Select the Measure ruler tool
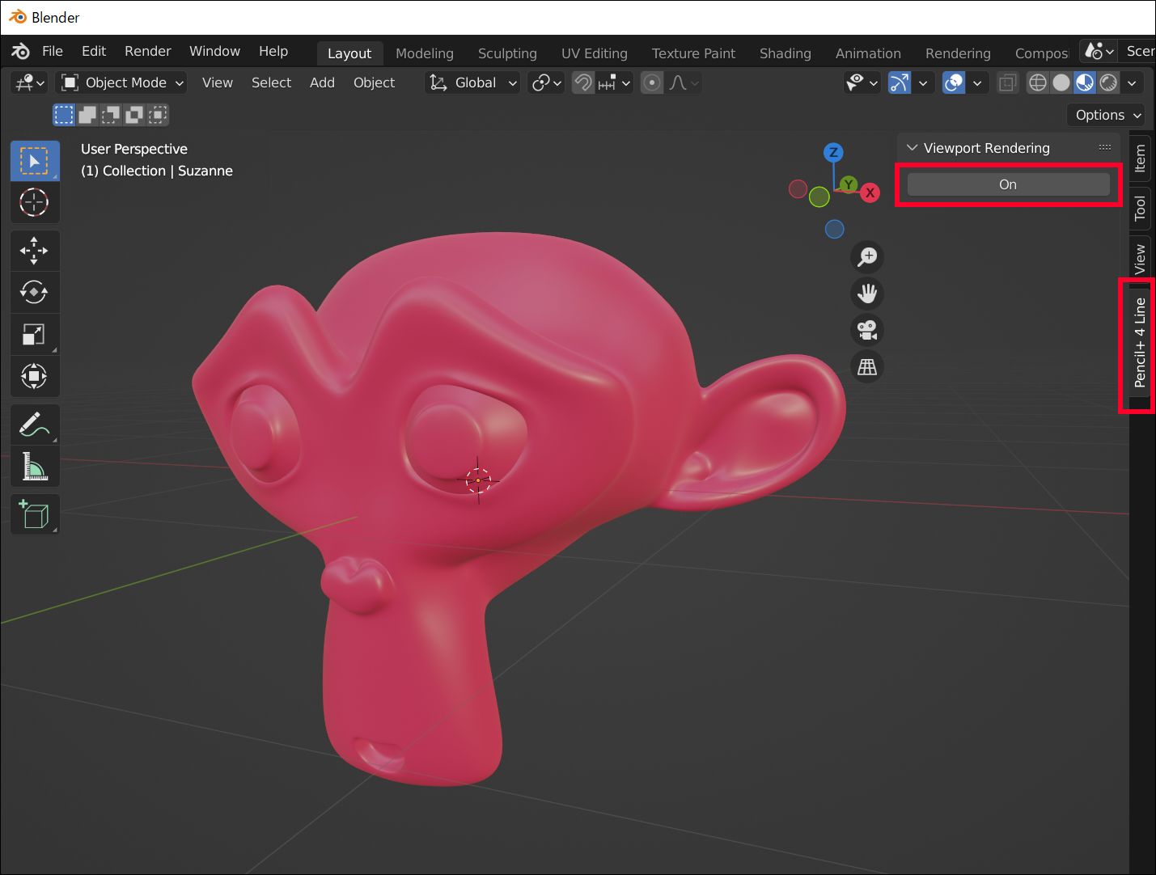This screenshot has width=1156, height=875. point(35,467)
